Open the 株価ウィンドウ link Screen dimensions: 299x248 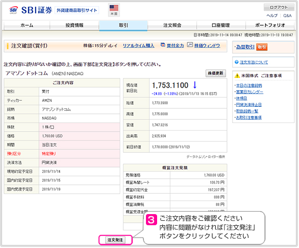(207, 46)
